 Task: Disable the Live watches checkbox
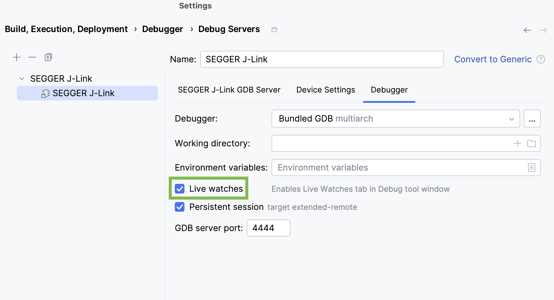click(180, 189)
